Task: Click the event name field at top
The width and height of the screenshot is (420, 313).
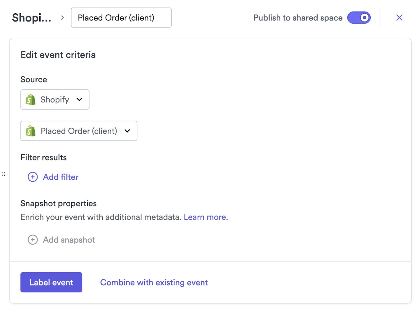Action: (121, 18)
